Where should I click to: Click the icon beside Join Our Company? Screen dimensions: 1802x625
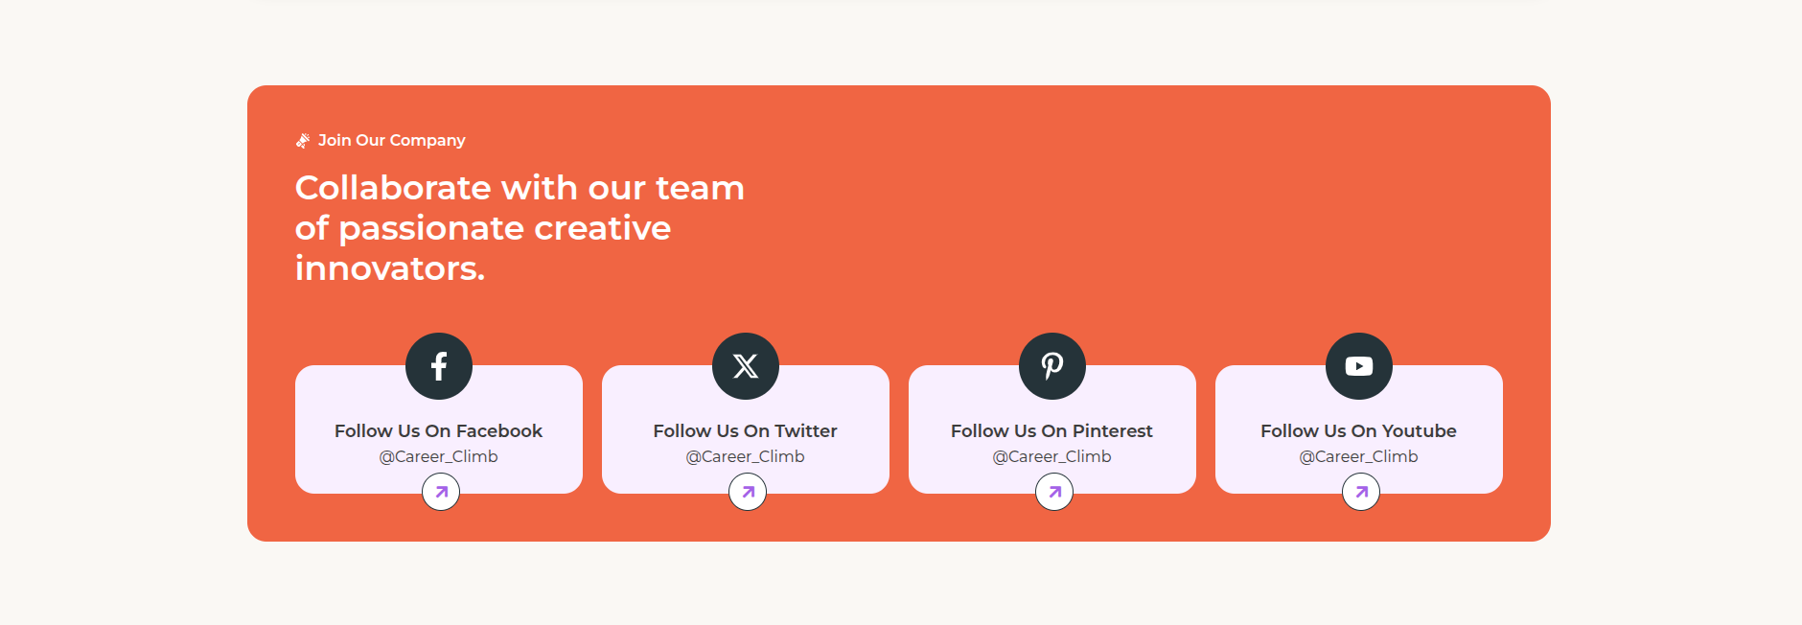coord(303,141)
